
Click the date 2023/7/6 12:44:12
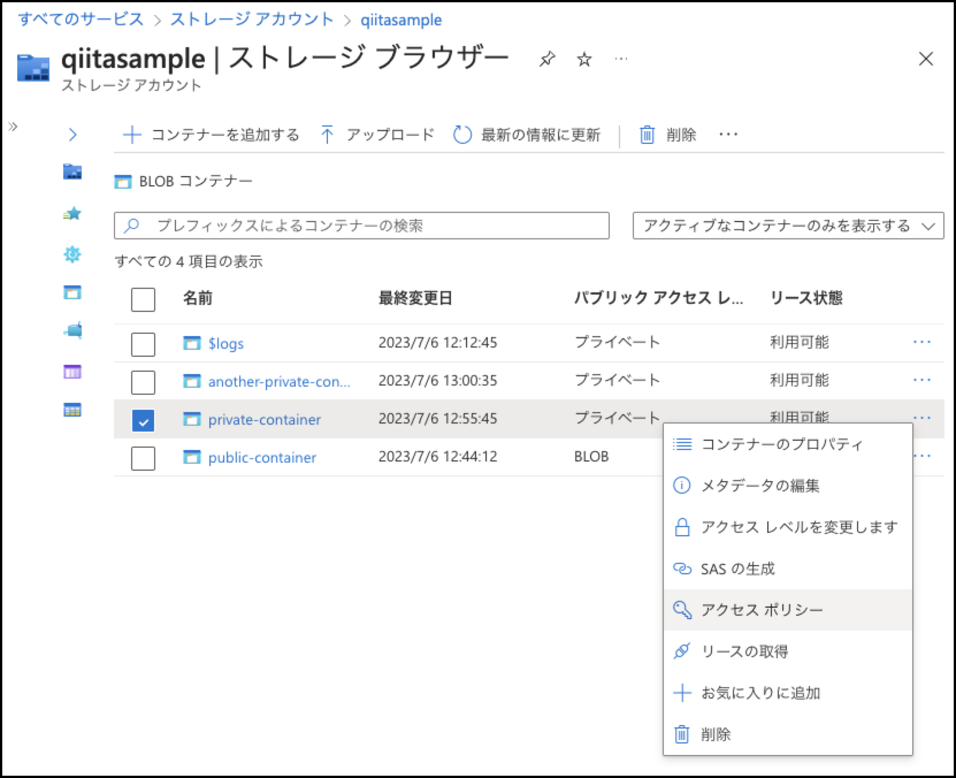[438, 456]
